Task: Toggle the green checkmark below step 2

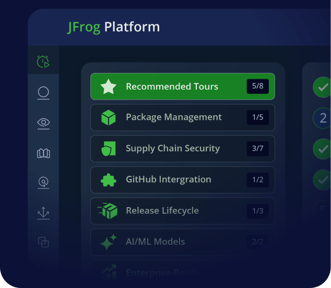Action: (x=322, y=149)
